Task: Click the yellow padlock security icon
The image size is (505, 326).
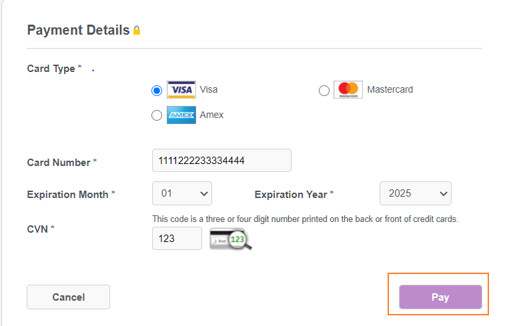Action: 137,30
